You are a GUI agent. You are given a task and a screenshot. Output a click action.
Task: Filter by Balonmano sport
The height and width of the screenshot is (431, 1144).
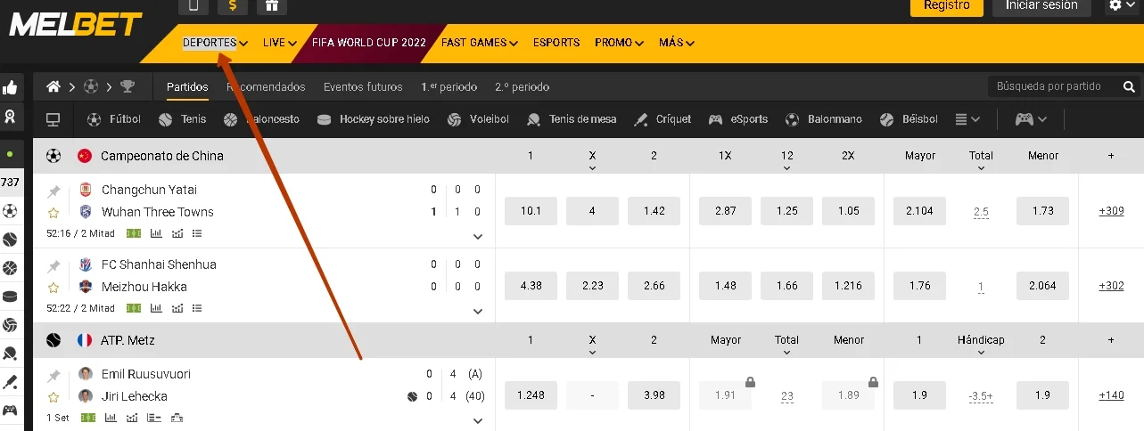coord(823,119)
